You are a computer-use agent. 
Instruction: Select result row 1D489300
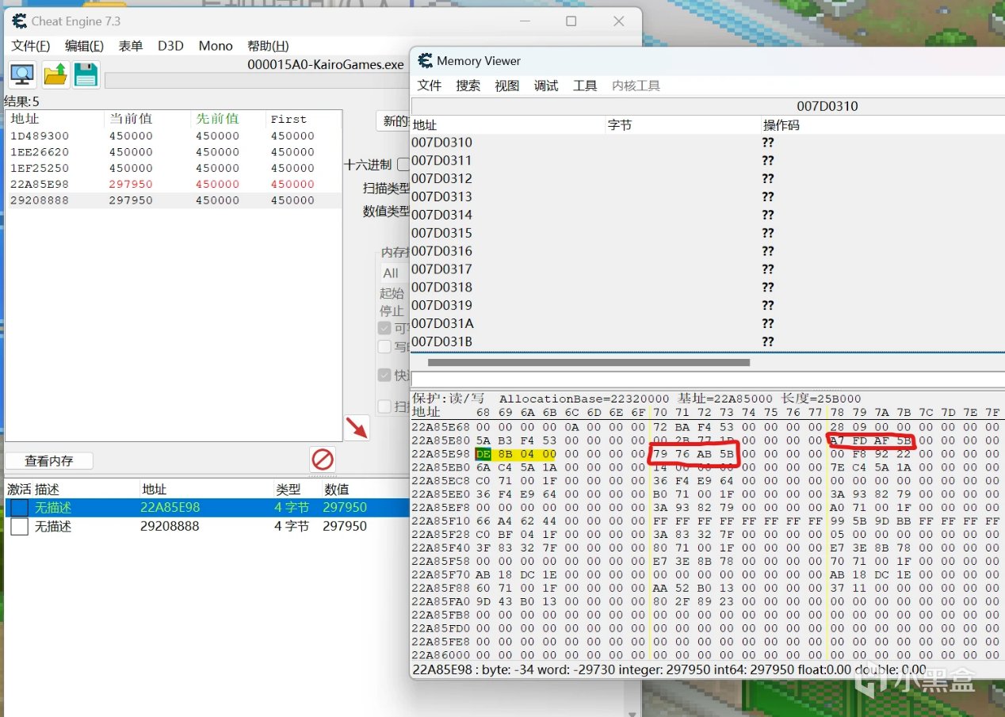pos(174,135)
